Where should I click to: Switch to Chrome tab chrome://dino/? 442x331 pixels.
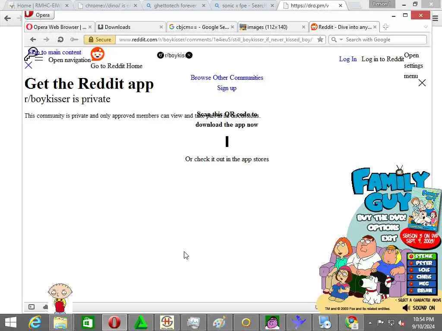tap(107, 5)
